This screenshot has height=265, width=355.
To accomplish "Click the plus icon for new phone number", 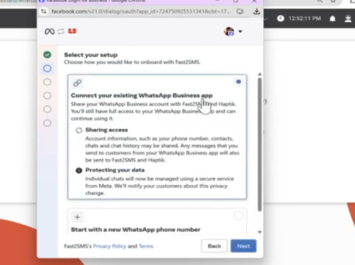I will click(x=77, y=216).
